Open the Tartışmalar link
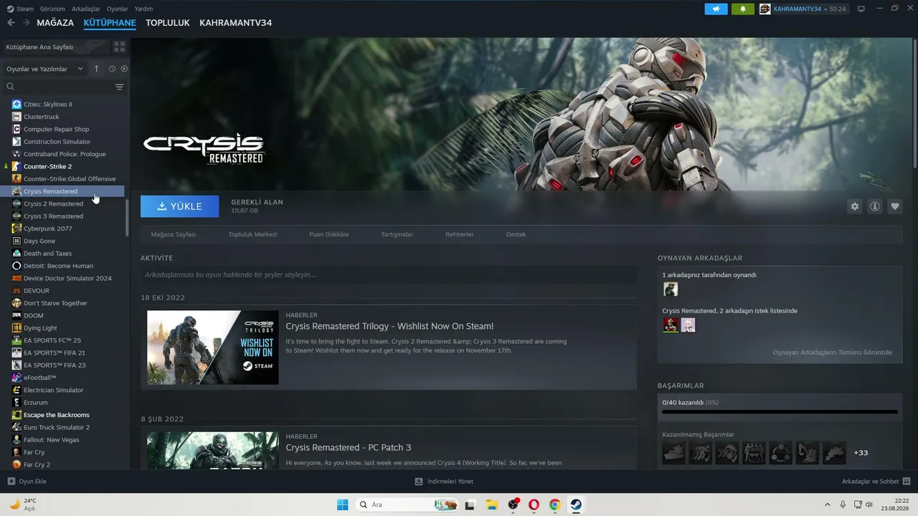Image resolution: width=918 pixels, height=516 pixels. pos(397,234)
